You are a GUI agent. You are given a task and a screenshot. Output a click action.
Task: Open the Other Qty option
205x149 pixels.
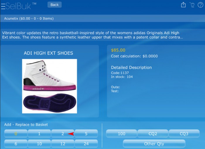154,144
